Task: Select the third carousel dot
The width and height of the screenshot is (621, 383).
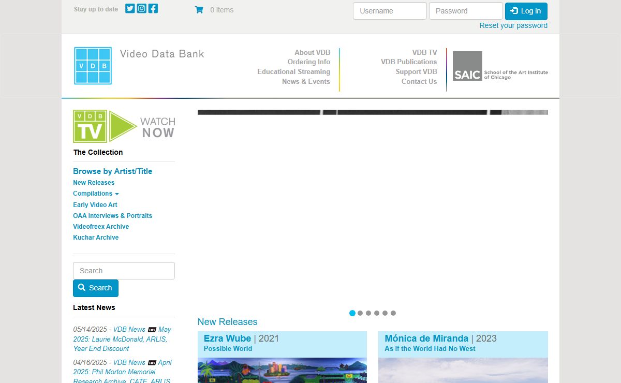Action: [x=368, y=313]
